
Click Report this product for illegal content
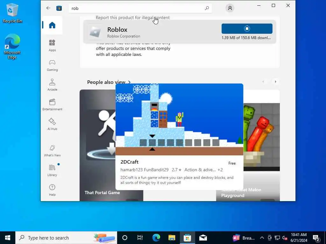[133, 18]
